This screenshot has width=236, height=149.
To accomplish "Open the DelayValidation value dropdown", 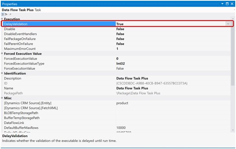I will click(228, 24).
